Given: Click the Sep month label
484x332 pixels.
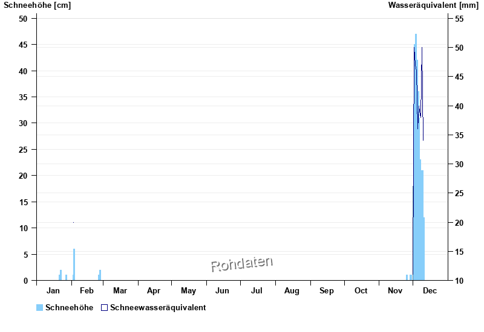Looking at the screenshot, I should point(327,292).
